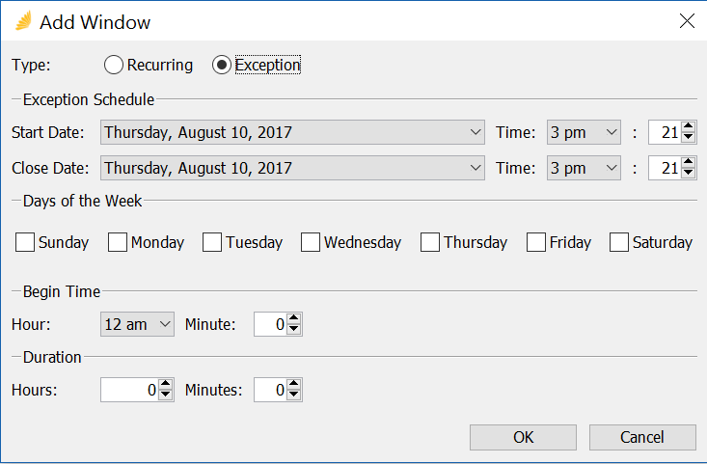Open the Start Date dropdown
The image size is (707, 464).
tap(292, 132)
